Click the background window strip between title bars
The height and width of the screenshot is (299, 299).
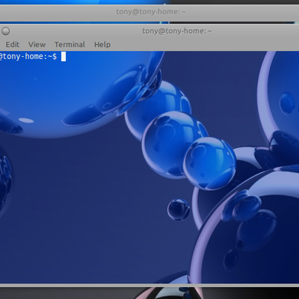[149, 22]
